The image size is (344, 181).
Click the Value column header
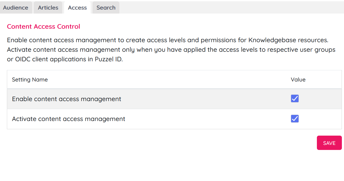pos(298,80)
